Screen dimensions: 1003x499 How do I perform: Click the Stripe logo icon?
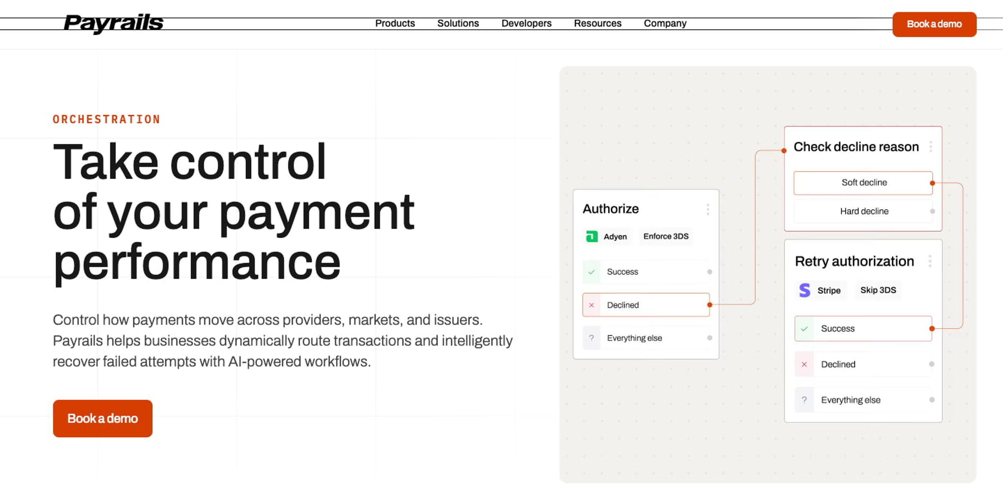(804, 290)
